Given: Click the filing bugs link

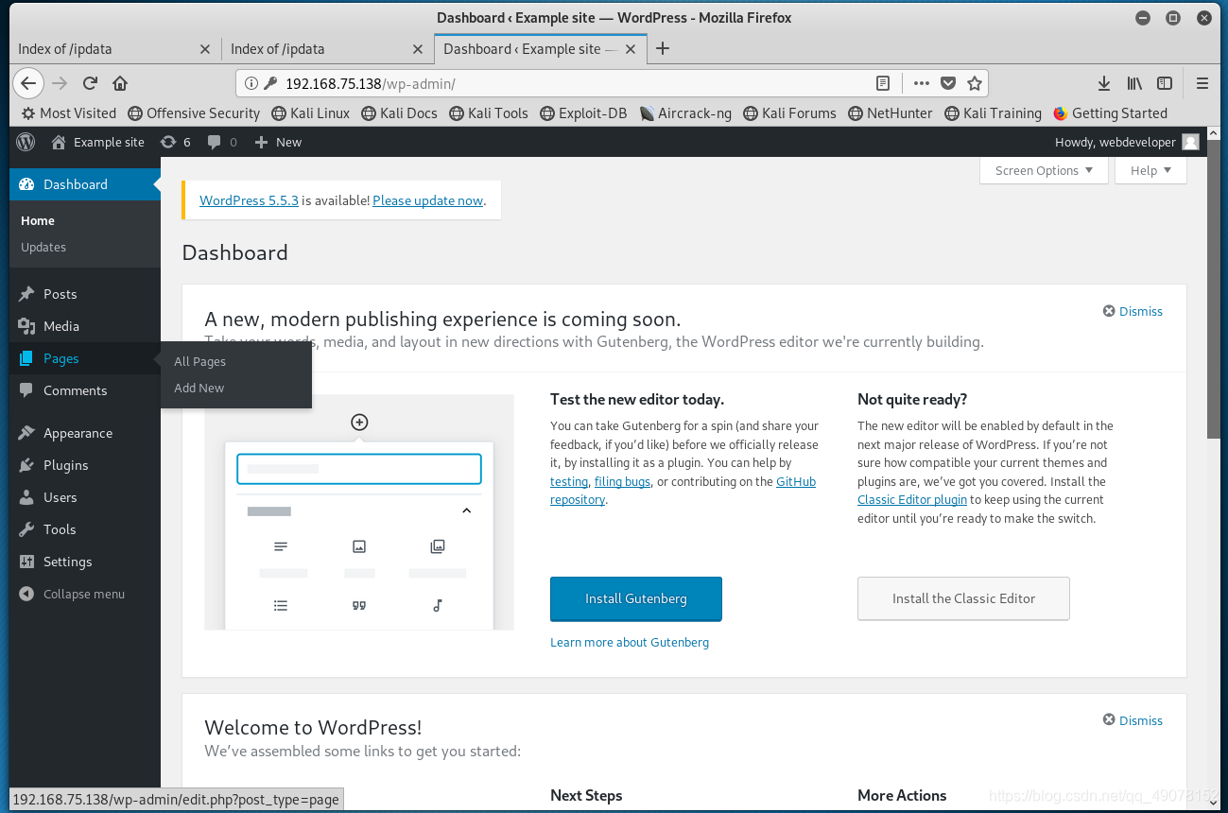Looking at the screenshot, I should click(x=622, y=481).
